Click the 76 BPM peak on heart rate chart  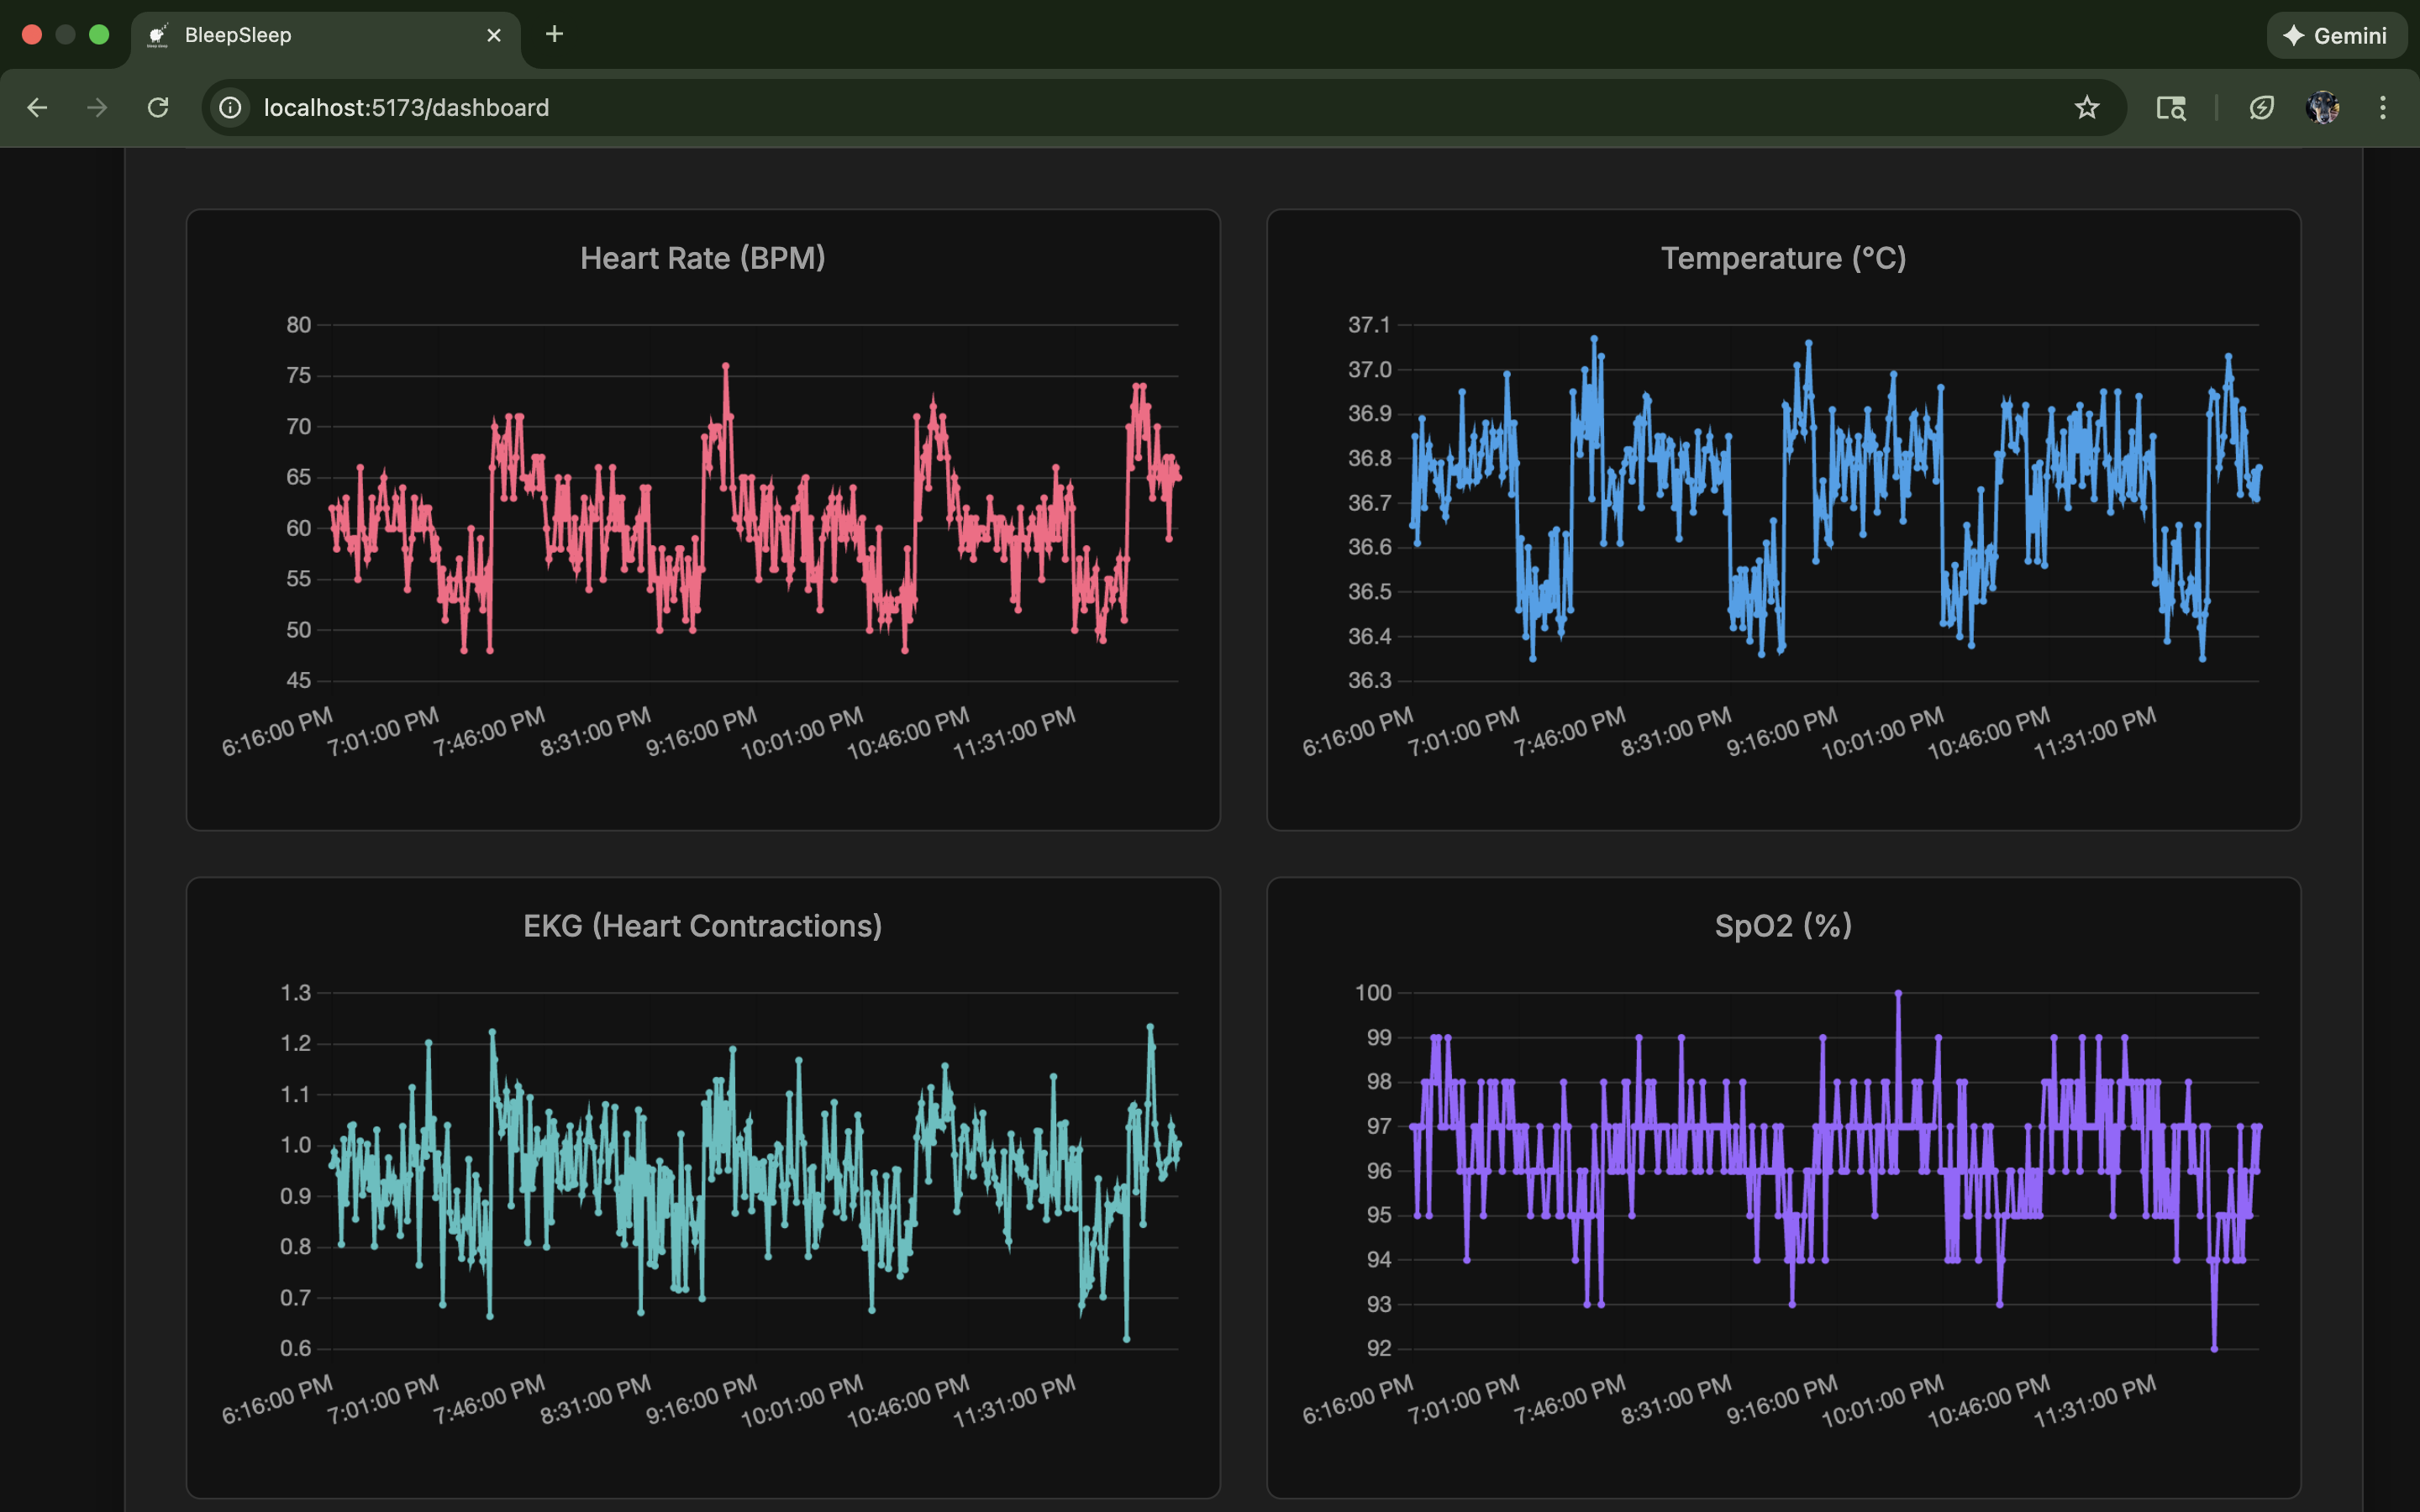click(726, 366)
